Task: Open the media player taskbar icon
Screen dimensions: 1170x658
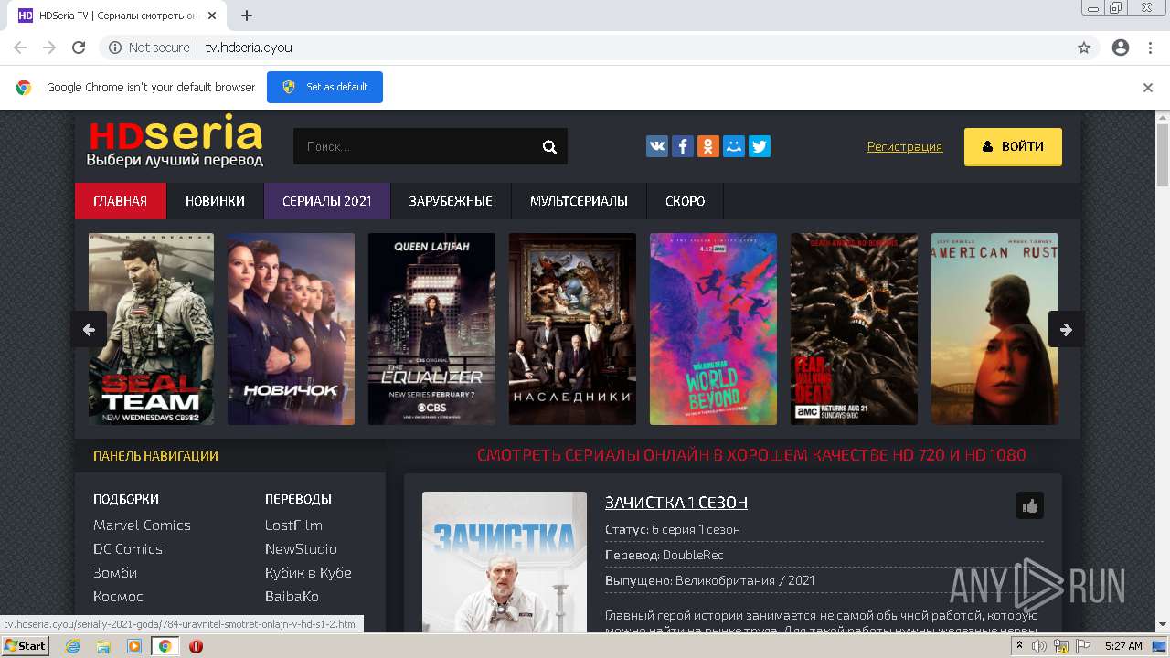Action: [x=134, y=646]
